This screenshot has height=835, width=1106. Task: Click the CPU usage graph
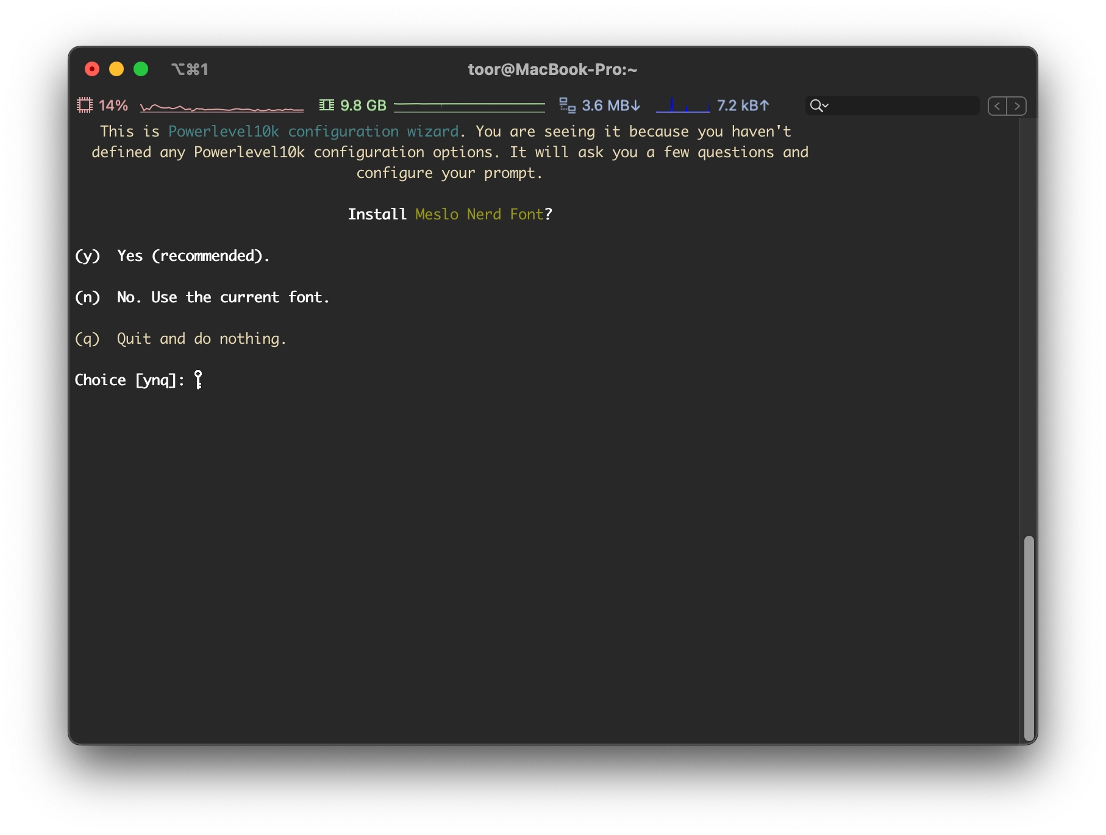click(222, 107)
